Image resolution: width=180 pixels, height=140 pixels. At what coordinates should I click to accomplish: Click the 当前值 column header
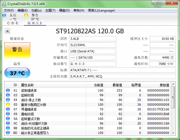coord(95,85)
